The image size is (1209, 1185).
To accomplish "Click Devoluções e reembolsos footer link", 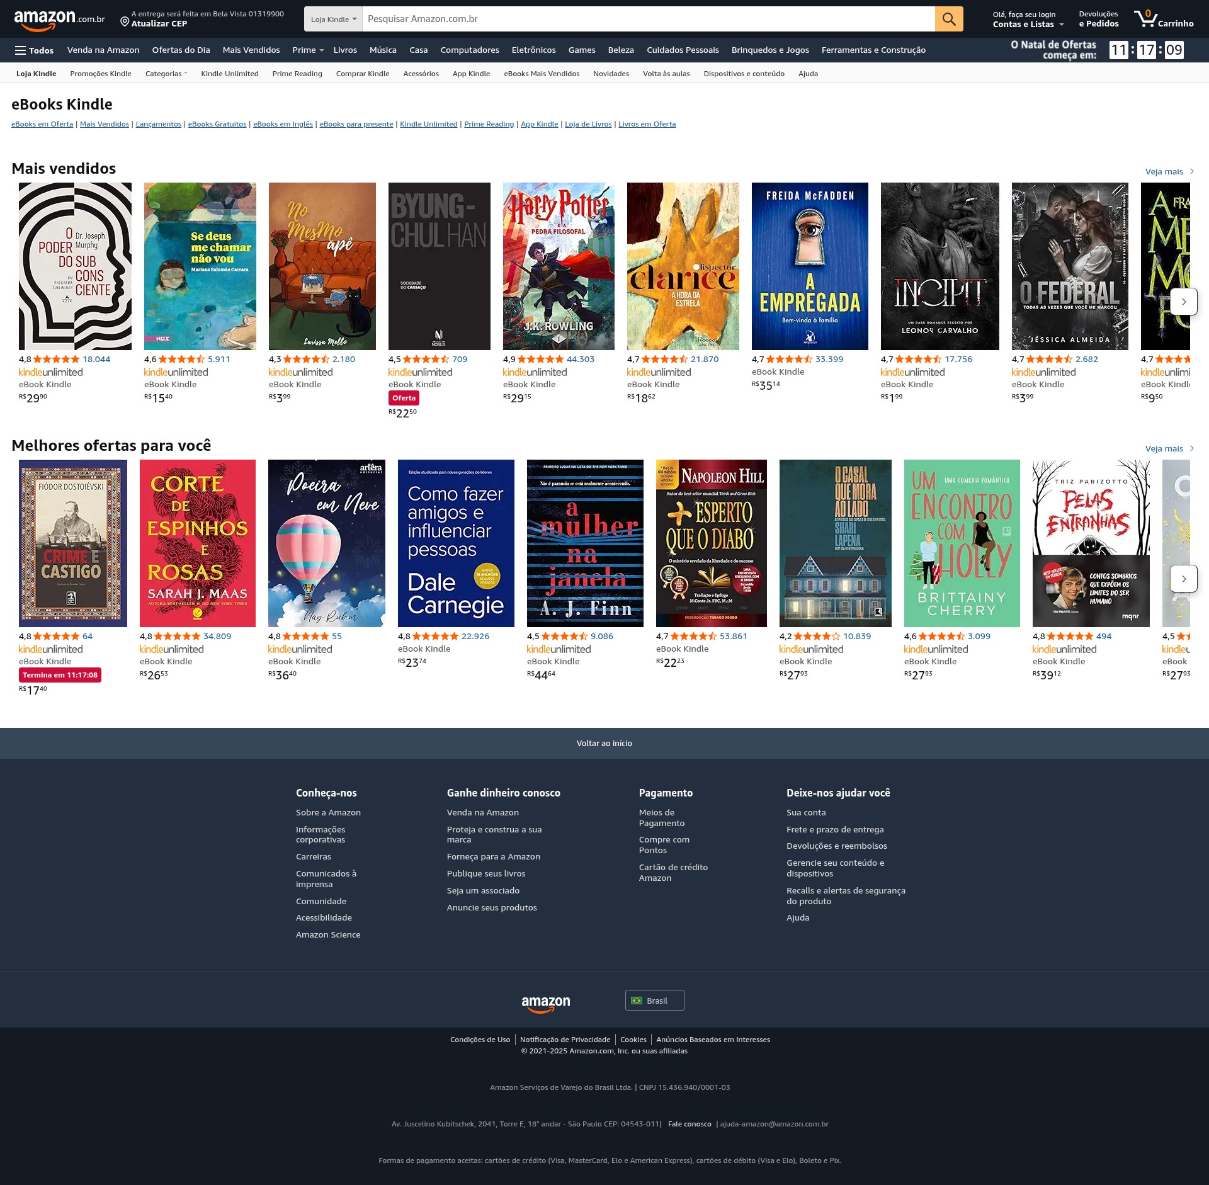I will pos(837,846).
